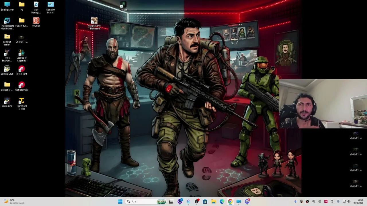Image resolution: width=367 pixels, height=206 pixels.
Task: Select the outlast-tur... folder icon
Action: click(22, 22)
